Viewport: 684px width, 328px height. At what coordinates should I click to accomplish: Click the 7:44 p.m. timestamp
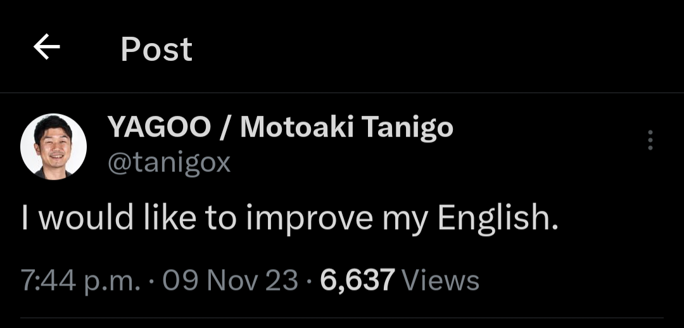coord(80,281)
